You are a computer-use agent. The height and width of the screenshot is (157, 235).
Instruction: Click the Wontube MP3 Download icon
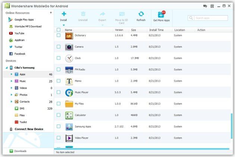[x=11, y=26]
